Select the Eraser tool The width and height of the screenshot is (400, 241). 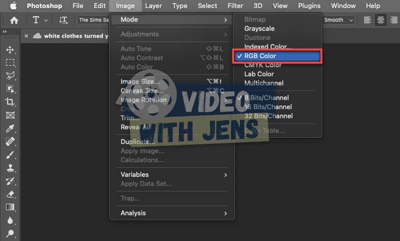pyautogui.click(x=10, y=194)
